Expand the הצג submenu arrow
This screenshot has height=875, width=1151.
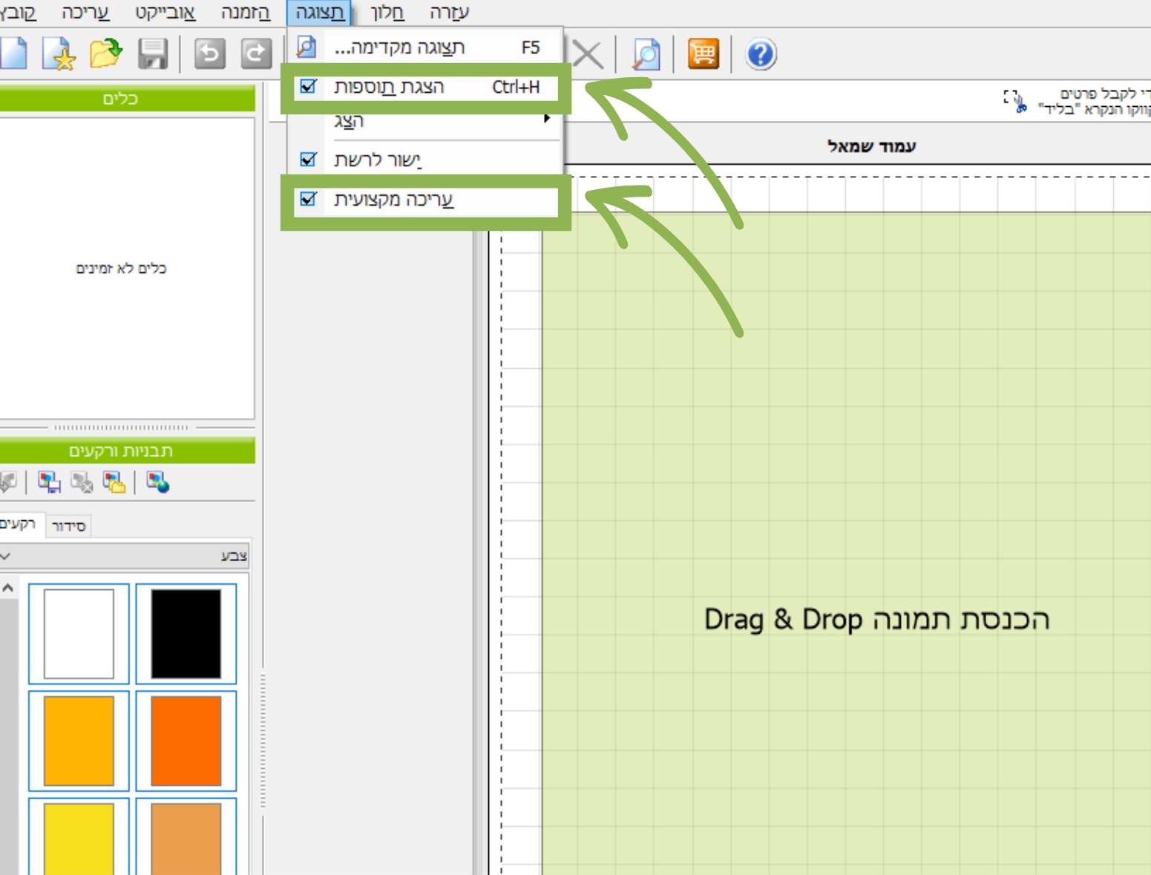[x=546, y=119]
